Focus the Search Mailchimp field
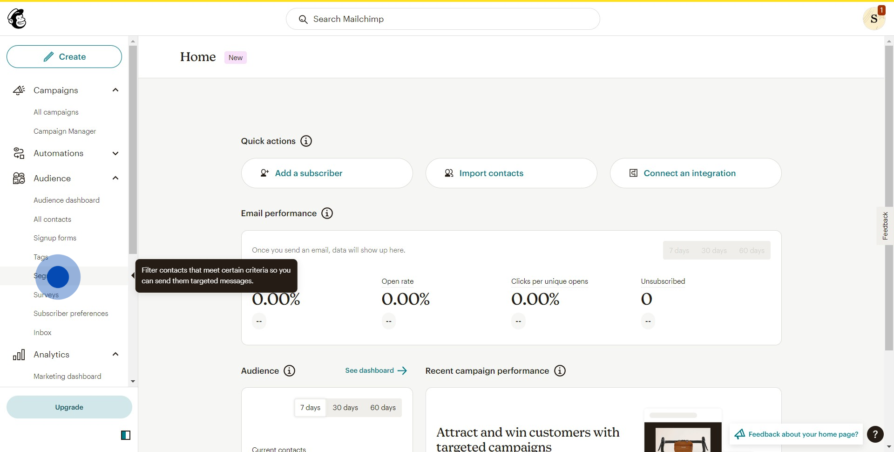The image size is (894, 452). [x=442, y=19]
